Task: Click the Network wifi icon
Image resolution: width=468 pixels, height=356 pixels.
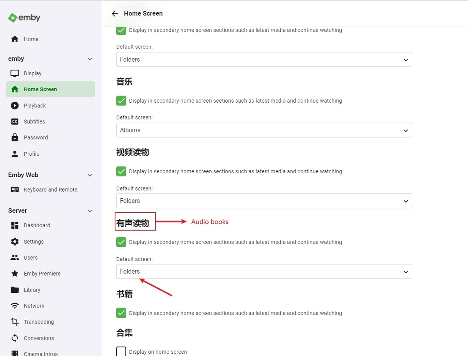Action: (15, 306)
